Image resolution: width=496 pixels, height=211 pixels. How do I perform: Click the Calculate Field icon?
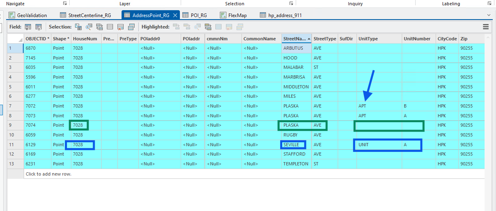coord(39,27)
